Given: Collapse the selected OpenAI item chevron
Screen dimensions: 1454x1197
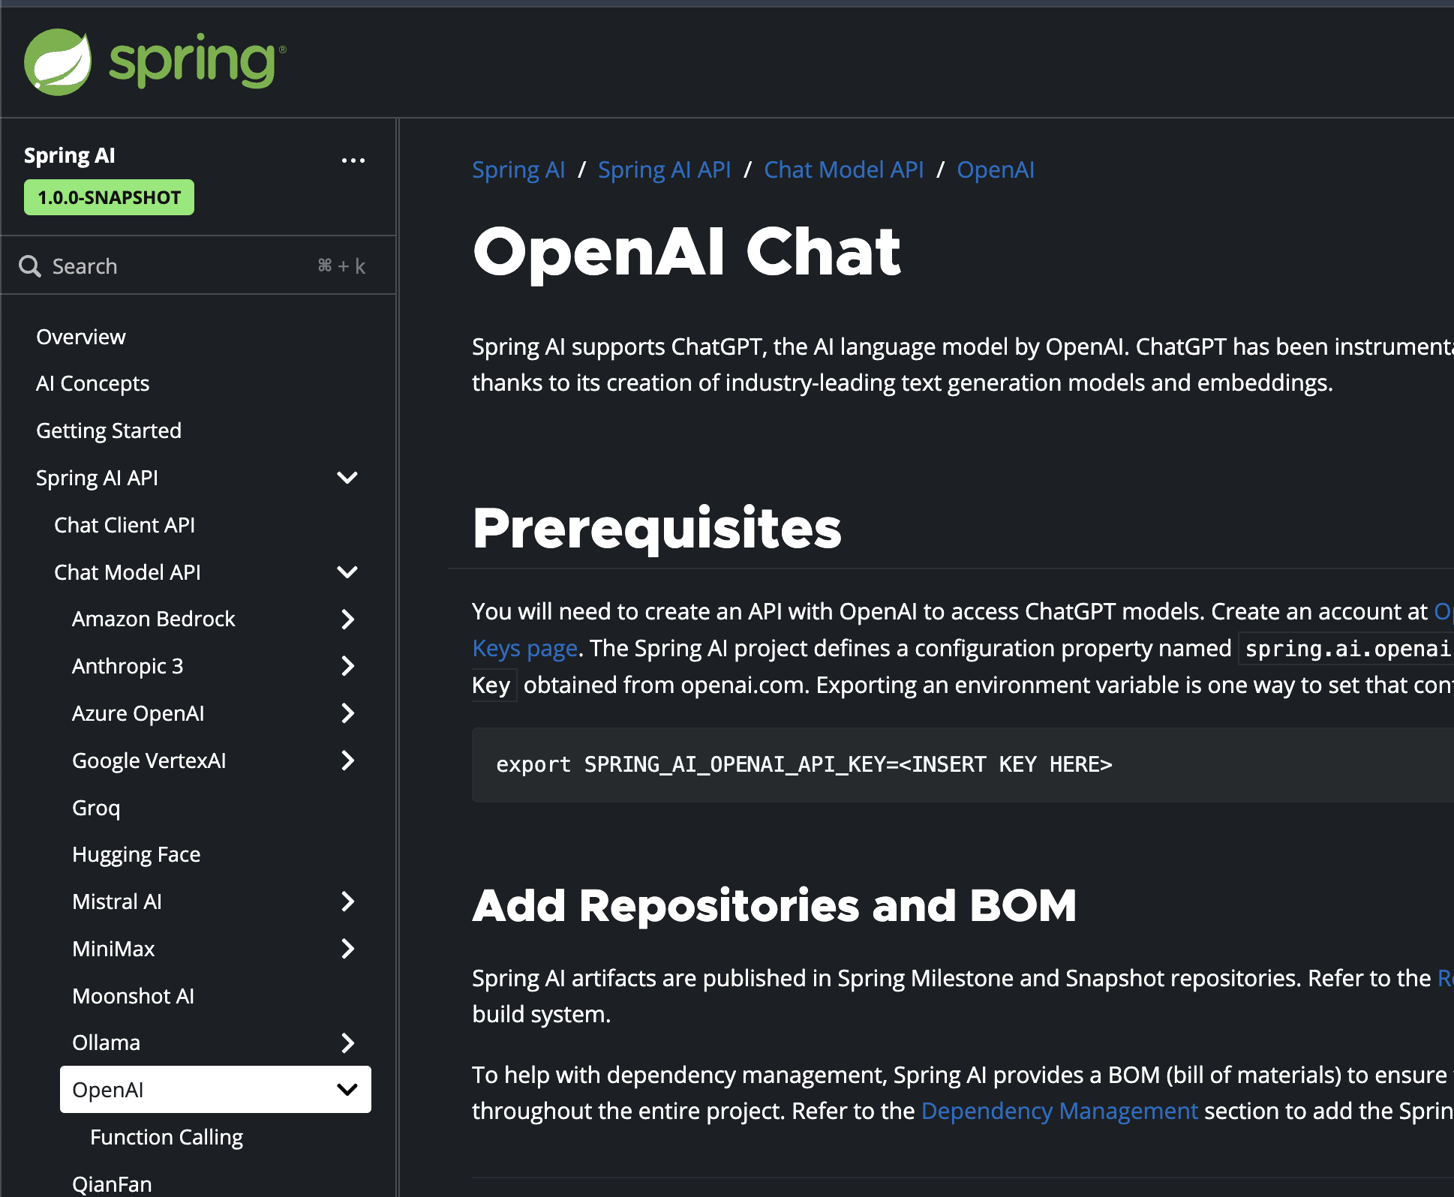Looking at the screenshot, I should [x=347, y=1090].
